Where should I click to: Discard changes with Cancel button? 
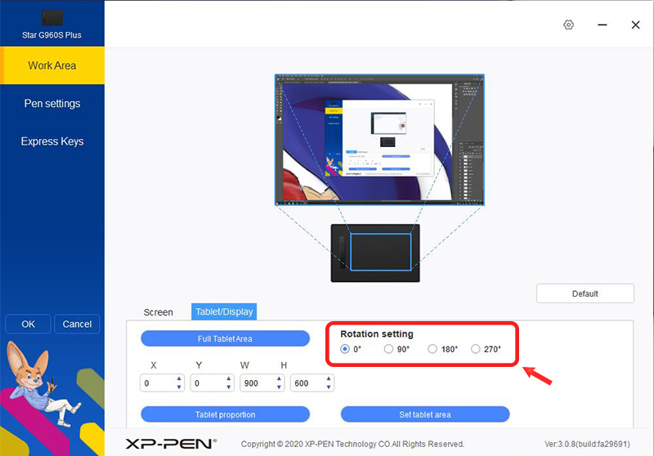77,324
